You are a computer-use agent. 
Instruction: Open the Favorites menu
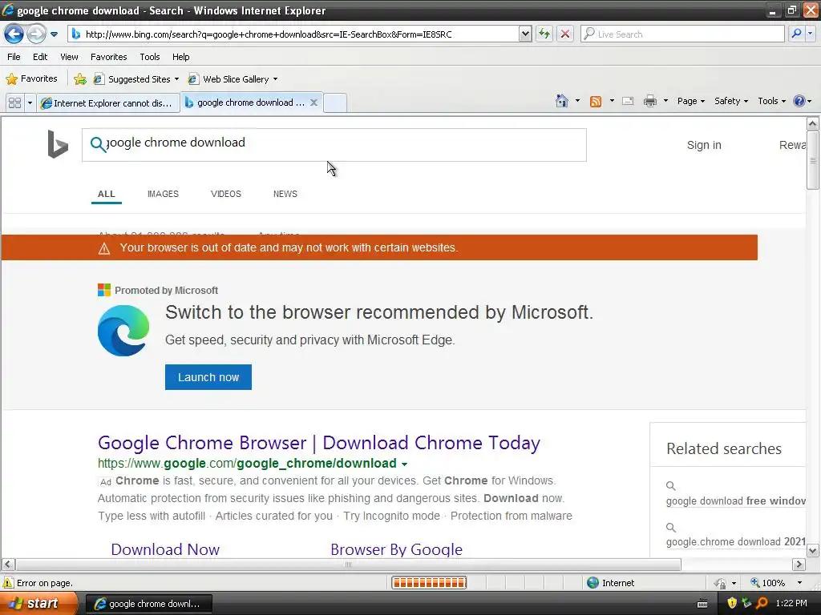[108, 57]
